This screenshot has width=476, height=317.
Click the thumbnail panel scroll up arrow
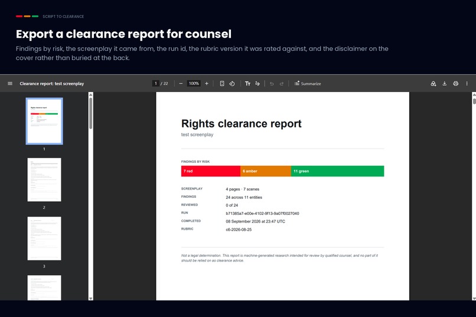tap(91, 94)
